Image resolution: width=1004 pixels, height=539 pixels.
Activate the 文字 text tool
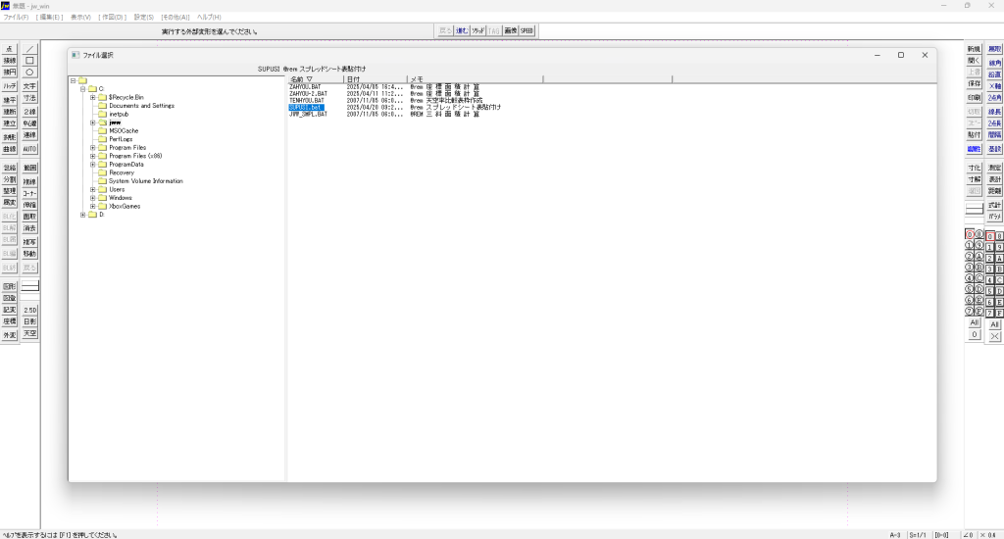point(29,86)
